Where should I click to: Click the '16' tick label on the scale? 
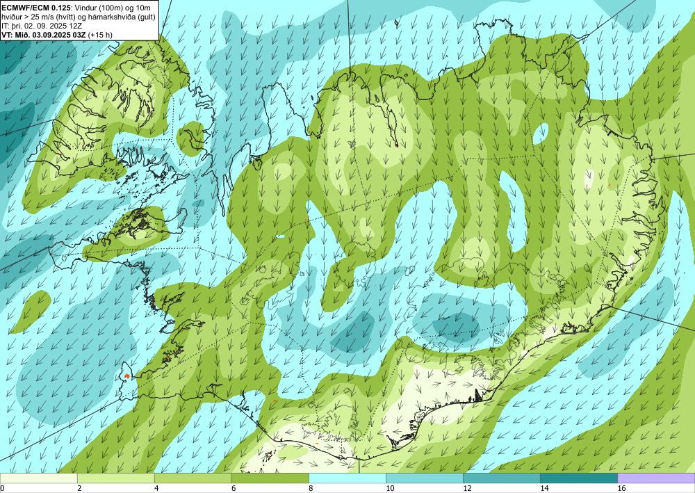[x=622, y=488]
